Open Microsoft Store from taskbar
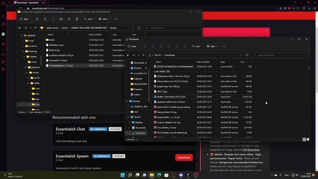Screen dimensions: 318x179 coord(166,175)
